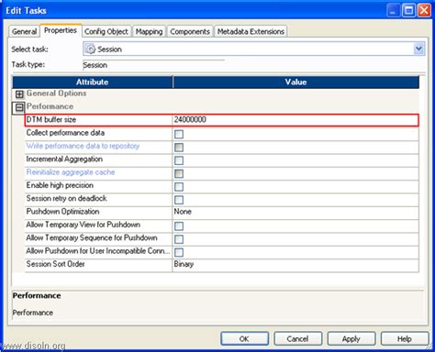Select the DTM buffer size attribute row

coord(222,120)
